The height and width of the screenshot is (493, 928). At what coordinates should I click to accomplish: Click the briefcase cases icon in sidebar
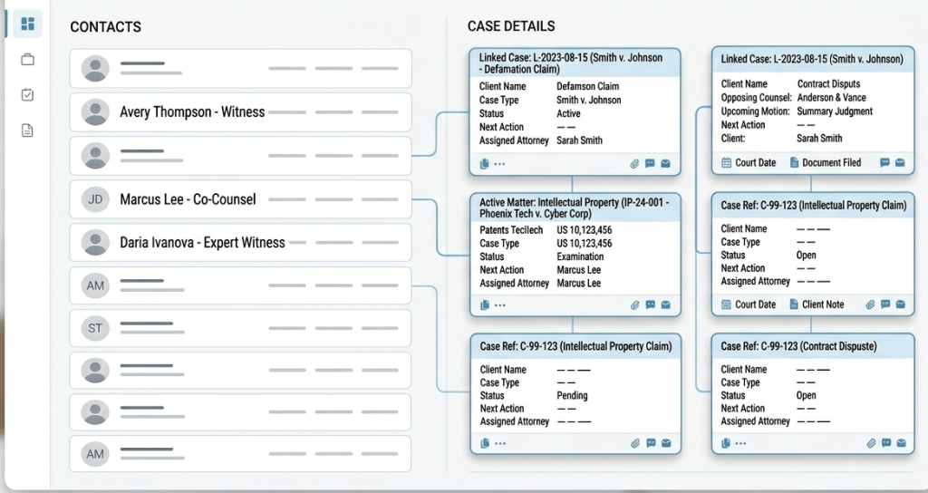[27, 60]
